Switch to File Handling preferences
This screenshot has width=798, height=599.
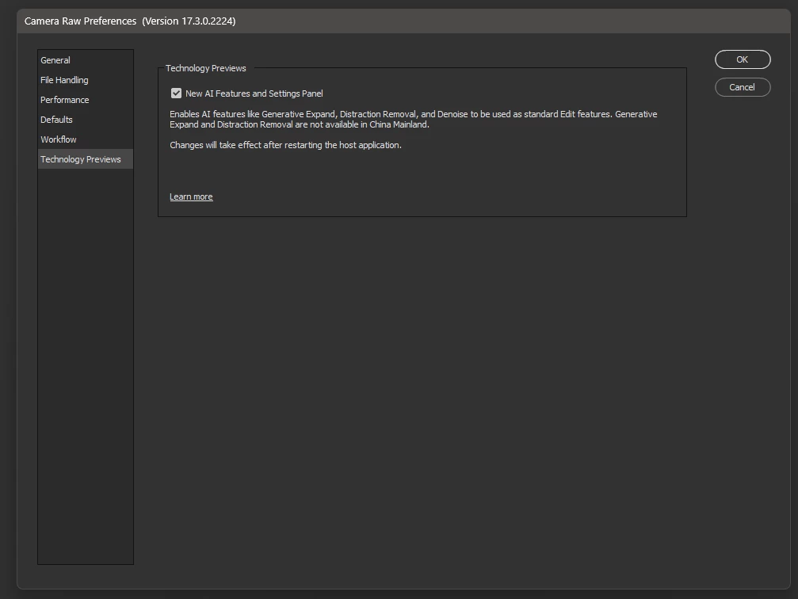(x=85, y=80)
